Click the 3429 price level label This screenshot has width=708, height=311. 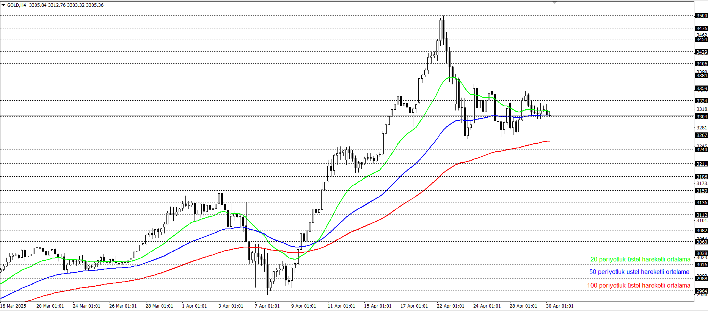pyautogui.click(x=701, y=52)
